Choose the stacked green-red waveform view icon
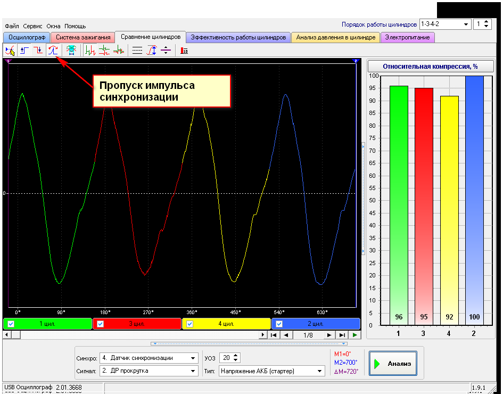The height and width of the screenshot is (394, 503). [x=104, y=51]
